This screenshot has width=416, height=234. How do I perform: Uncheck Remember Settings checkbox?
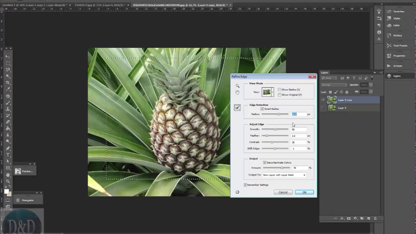pyautogui.click(x=245, y=185)
